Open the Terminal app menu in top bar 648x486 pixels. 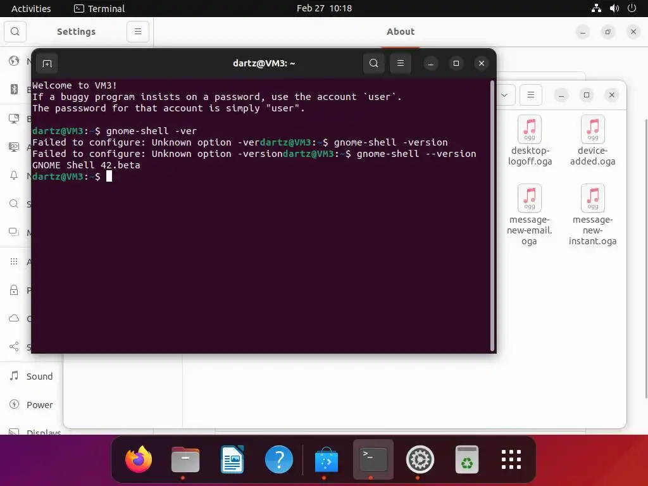coord(99,8)
